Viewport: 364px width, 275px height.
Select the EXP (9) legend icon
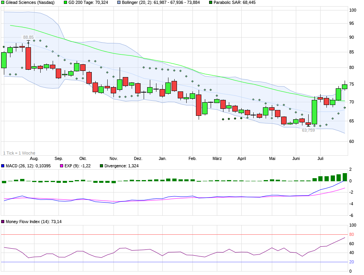tap(61, 166)
